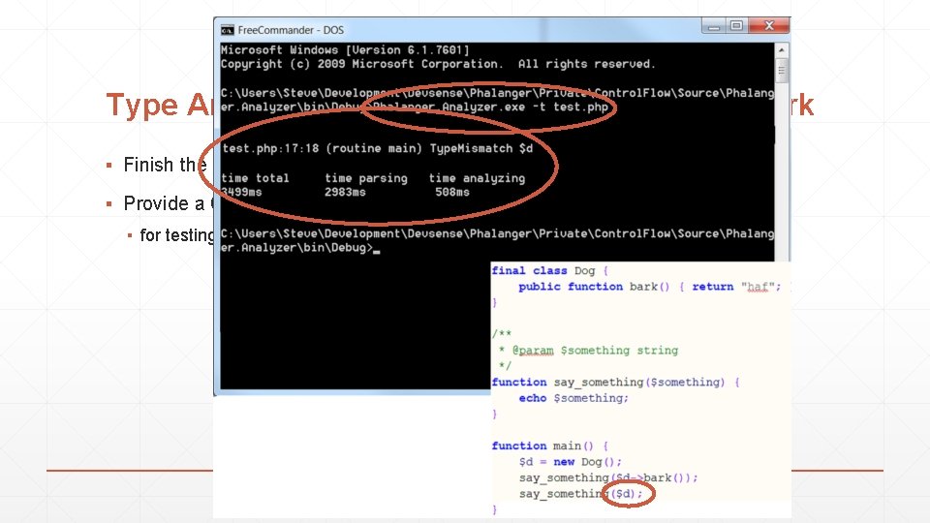Click the 'say_something($d->bark());' line
Viewport: 930px width, 523px height.
608,477
